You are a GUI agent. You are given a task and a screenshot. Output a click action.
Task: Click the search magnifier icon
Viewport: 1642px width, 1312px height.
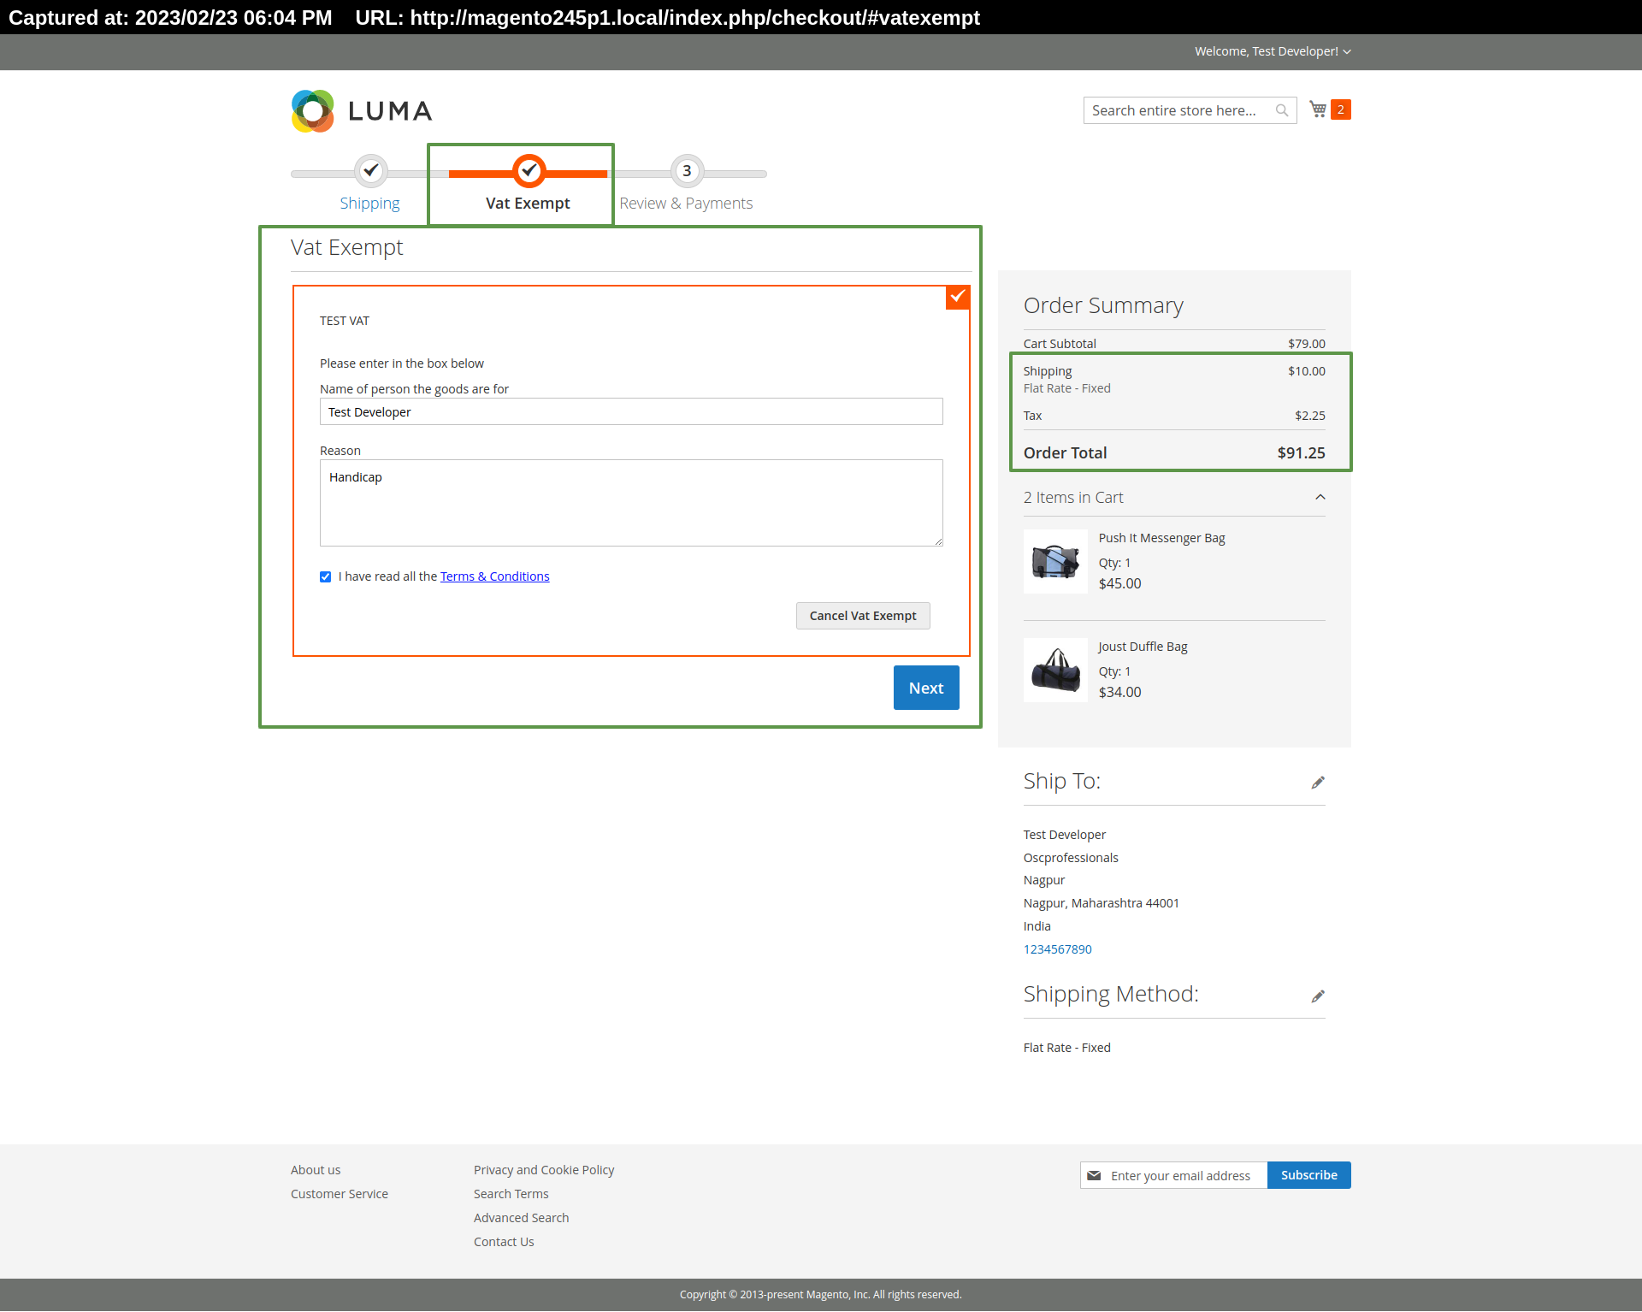(x=1281, y=110)
